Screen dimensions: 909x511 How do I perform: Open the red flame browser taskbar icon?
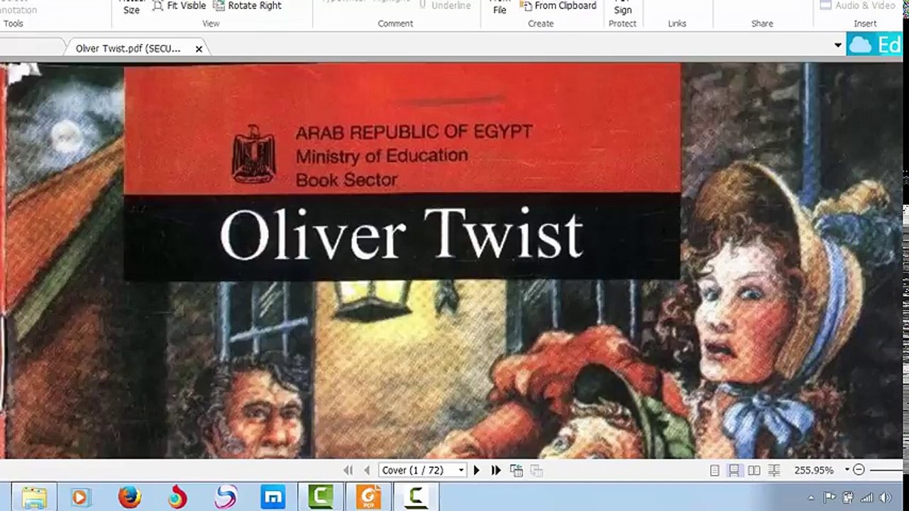coord(177,497)
